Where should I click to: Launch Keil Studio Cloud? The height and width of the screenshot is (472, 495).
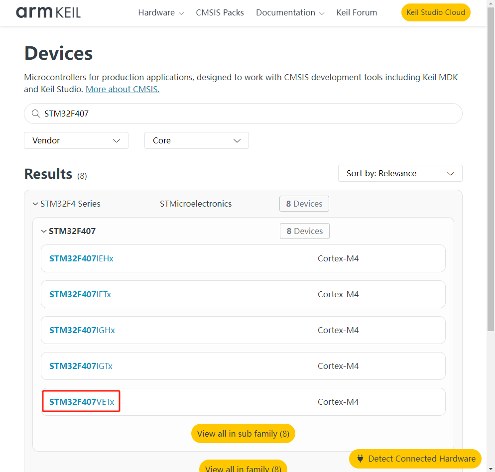[436, 12]
